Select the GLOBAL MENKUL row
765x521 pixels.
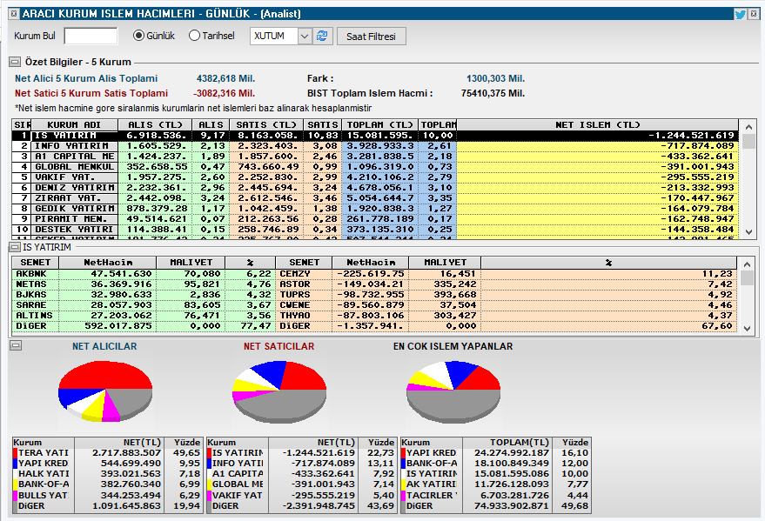click(x=375, y=167)
